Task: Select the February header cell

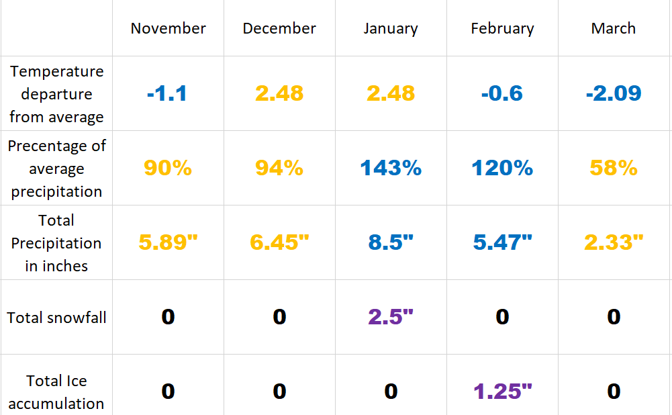Action: pos(502,29)
